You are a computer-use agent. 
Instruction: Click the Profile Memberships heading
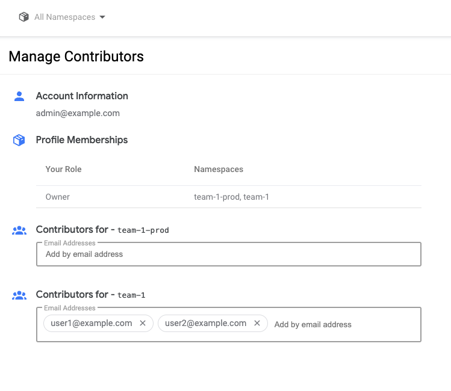(82, 140)
